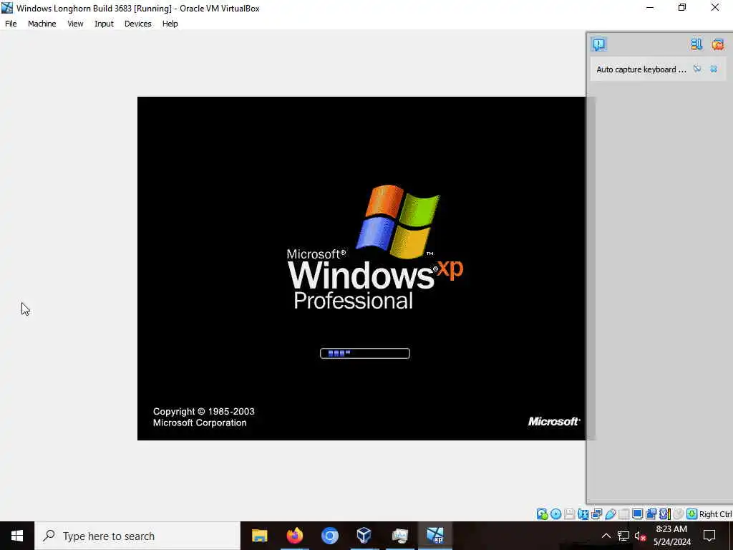733x550 pixels.
Task: Show hidden system tray icons
Action: click(606, 536)
